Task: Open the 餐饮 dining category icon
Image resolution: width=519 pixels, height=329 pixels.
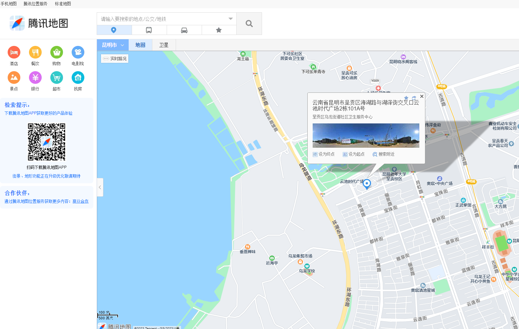Action: [x=35, y=52]
